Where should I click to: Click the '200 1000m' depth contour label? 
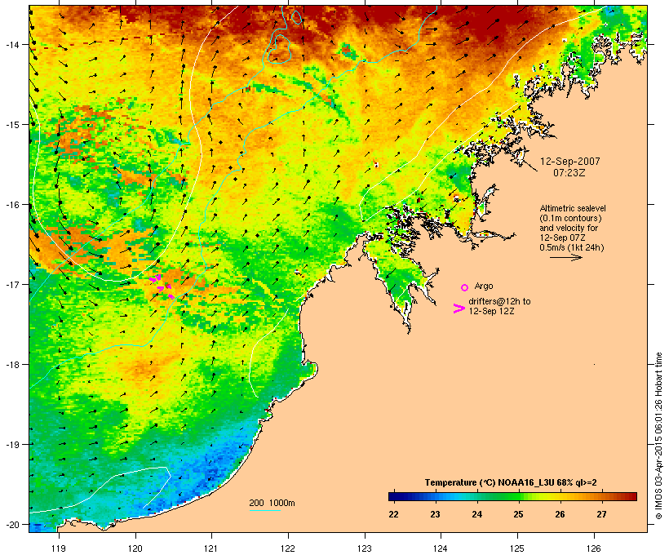[272, 503]
